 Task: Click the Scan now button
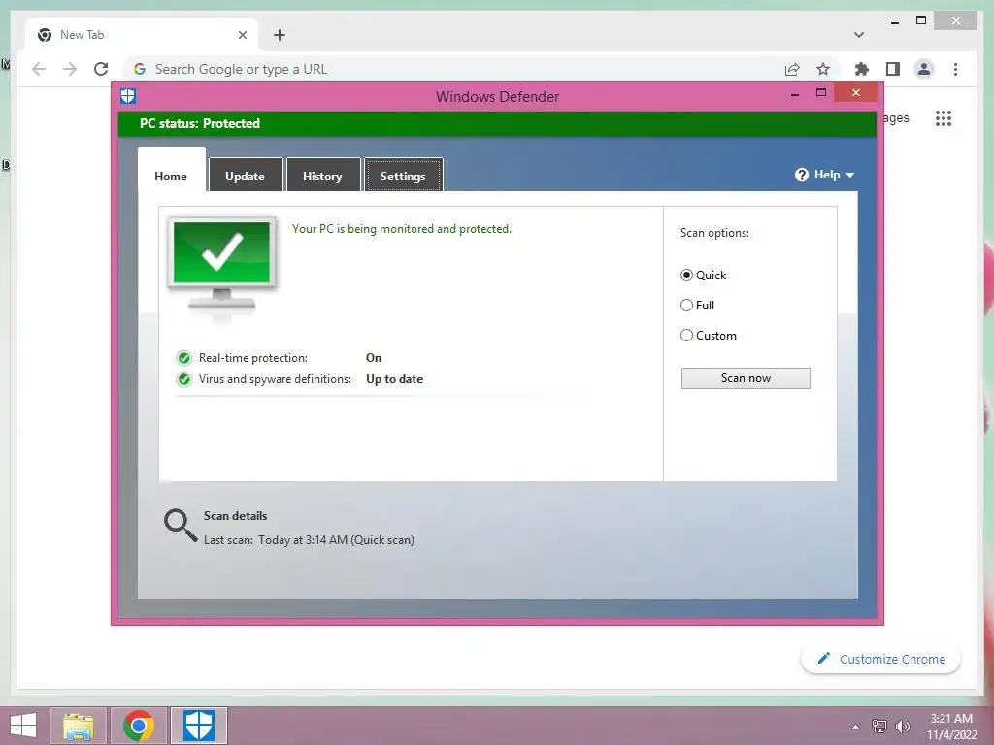745,378
